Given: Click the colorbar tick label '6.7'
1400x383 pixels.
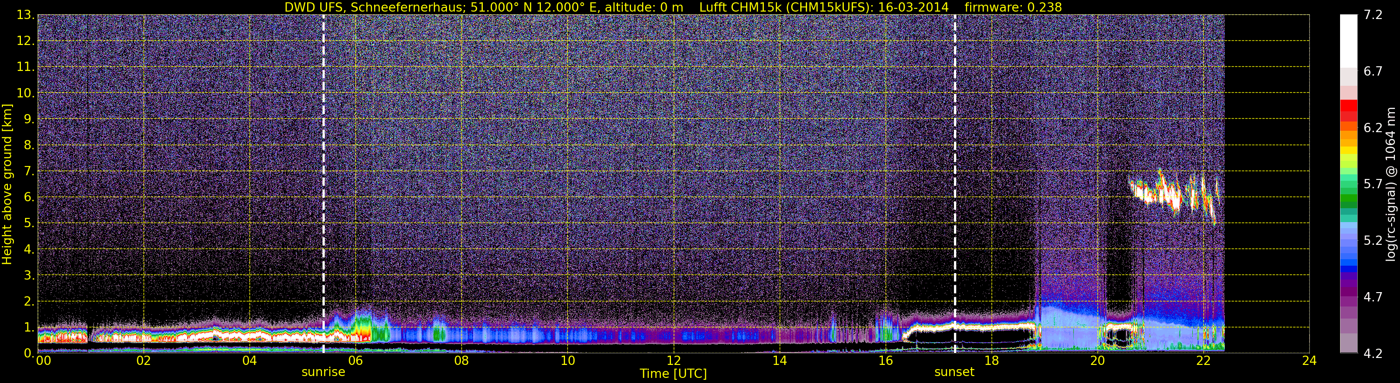Looking at the screenshot, I should (1373, 71).
